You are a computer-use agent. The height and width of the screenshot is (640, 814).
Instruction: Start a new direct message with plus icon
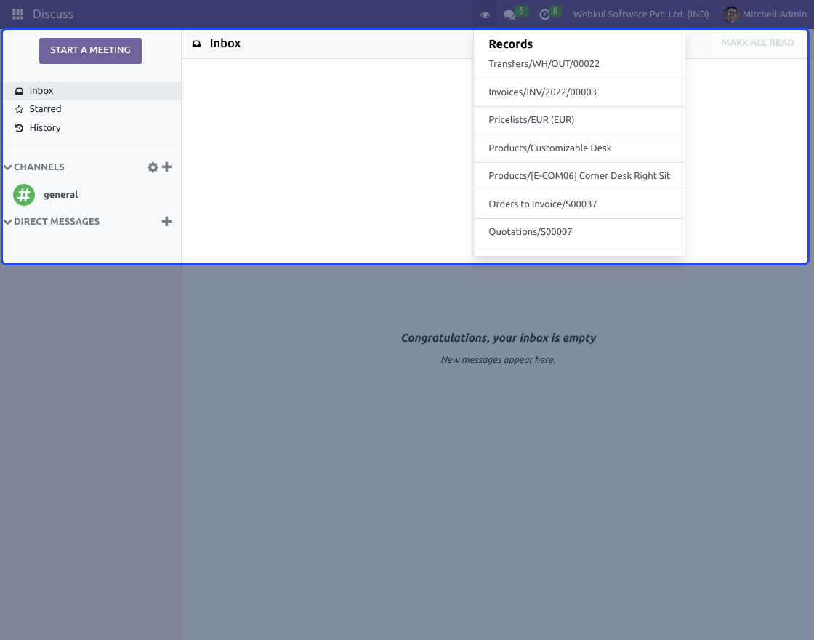(166, 221)
